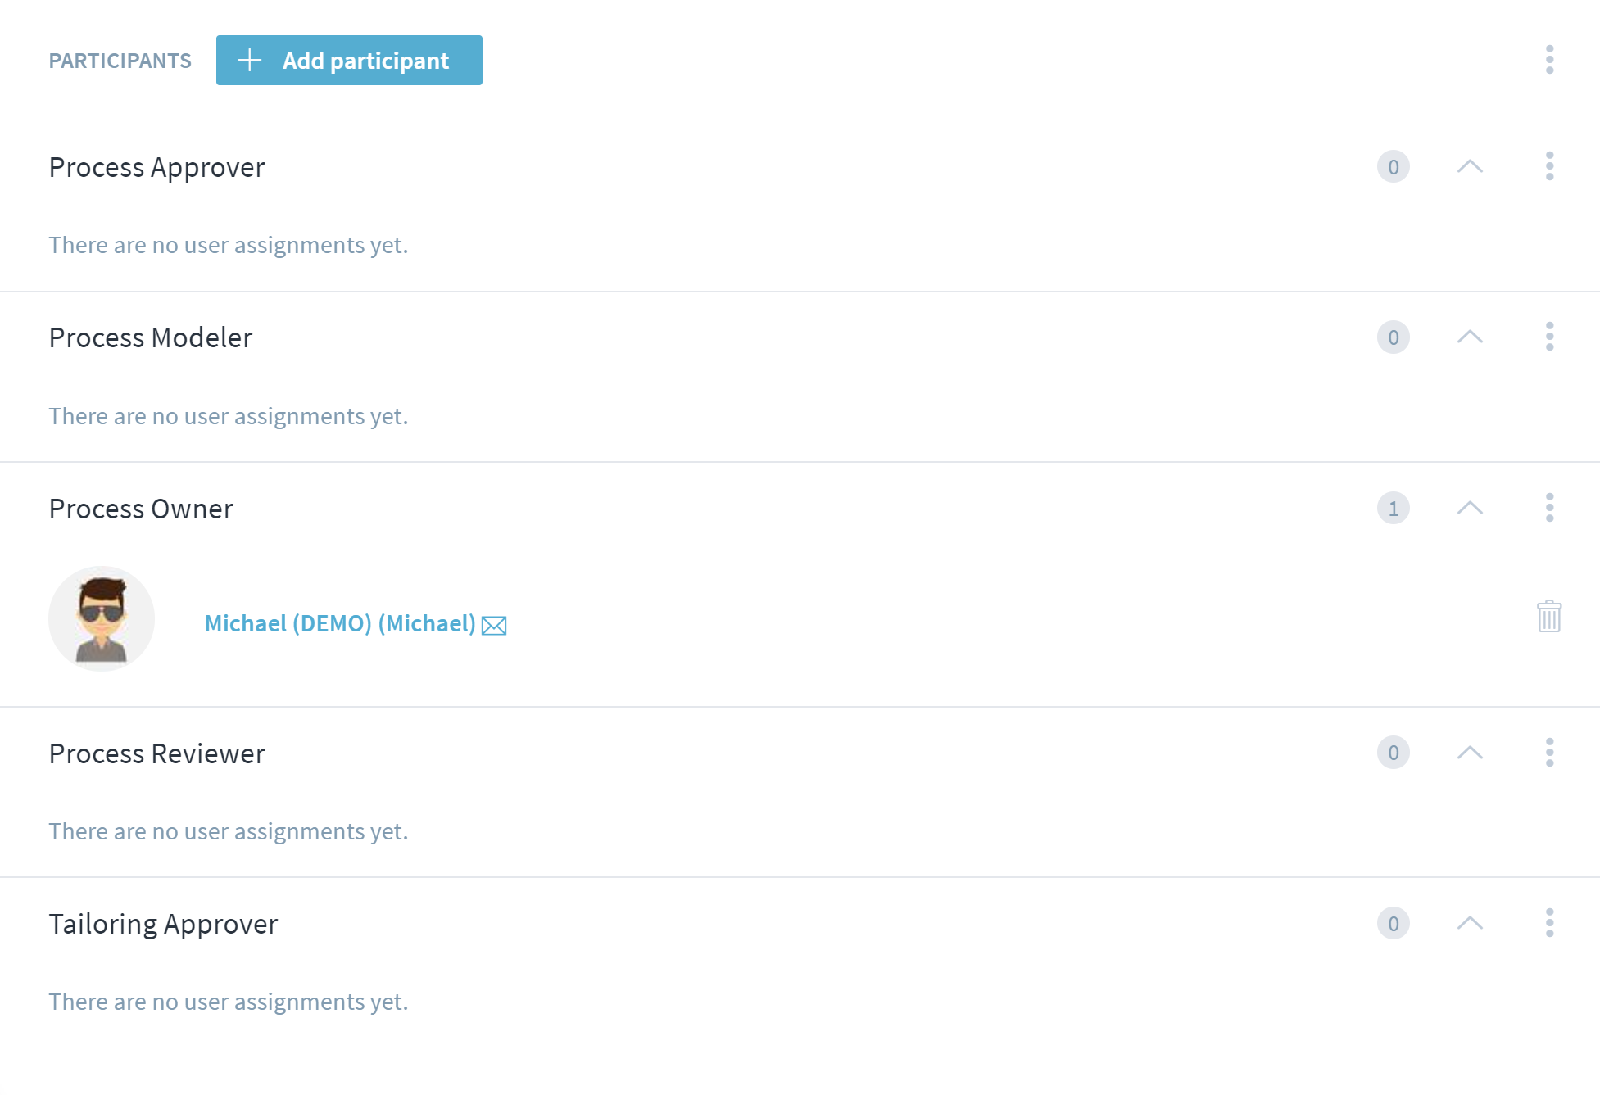1600x1095 pixels.
Task: Collapse the Process Approver section
Action: [x=1470, y=166]
